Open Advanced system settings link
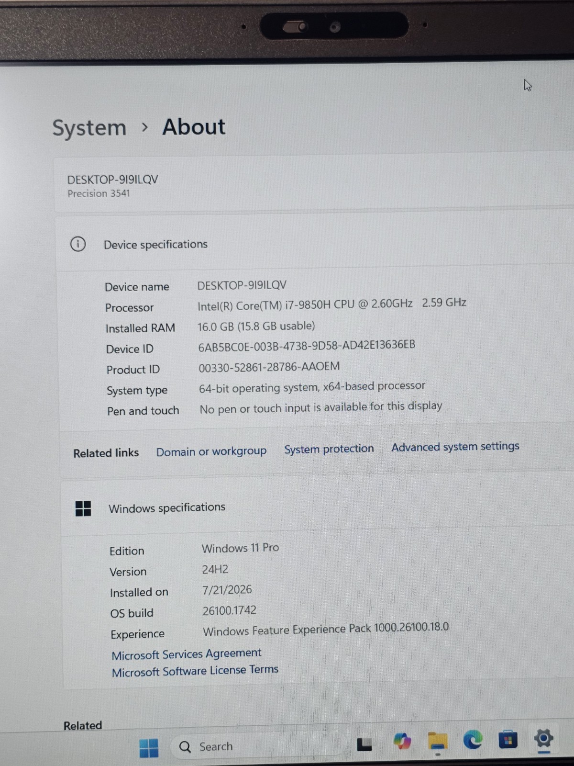The width and height of the screenshot is (574, 766). coord(455,447)
